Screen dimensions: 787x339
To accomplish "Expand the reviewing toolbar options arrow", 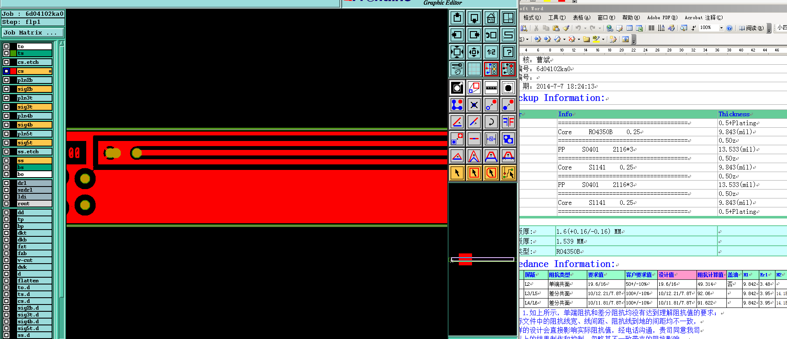I will pos(634,40).
